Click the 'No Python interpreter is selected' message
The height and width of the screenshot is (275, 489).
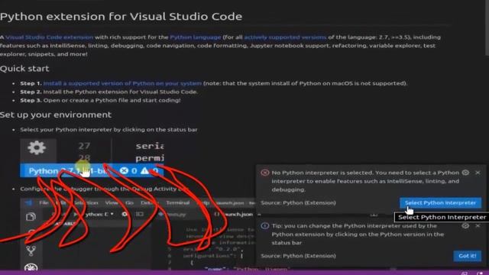tap(365, 181)
